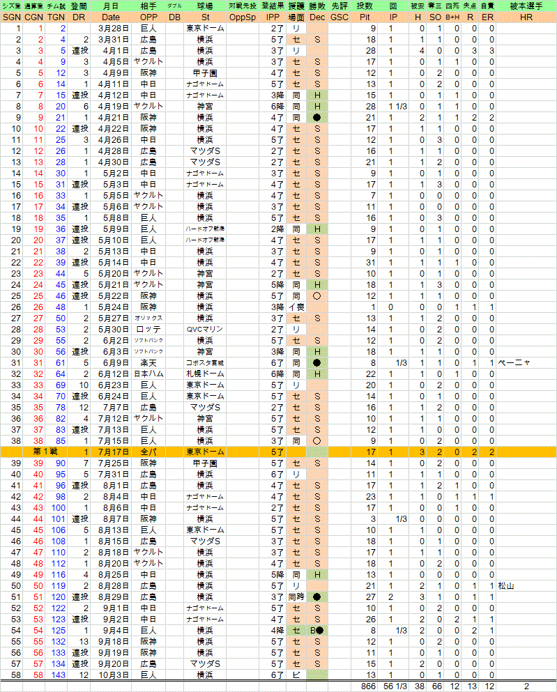Click the opponent cell ロッテ
Image resolution: width=557 pixels, height=692 pixels.
click(x=148, y=329)
